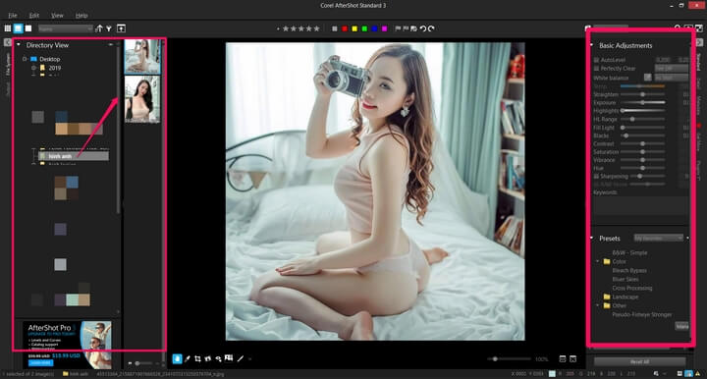This screenshot has height=379, width=707.
Task: Switch to standard view with filmstrip
Action: click(18, 28)
